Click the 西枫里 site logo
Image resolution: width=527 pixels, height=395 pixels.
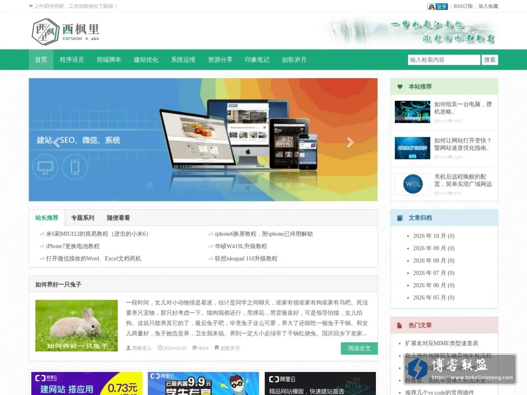pos(65,31)
